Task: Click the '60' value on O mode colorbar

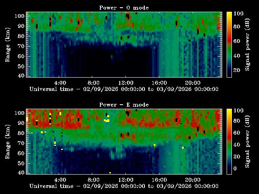Action: pos(237,41)
